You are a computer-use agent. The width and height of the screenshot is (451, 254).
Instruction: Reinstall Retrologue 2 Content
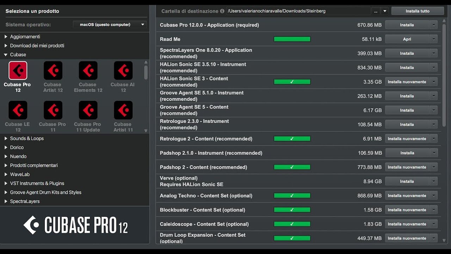click(407, 139)
